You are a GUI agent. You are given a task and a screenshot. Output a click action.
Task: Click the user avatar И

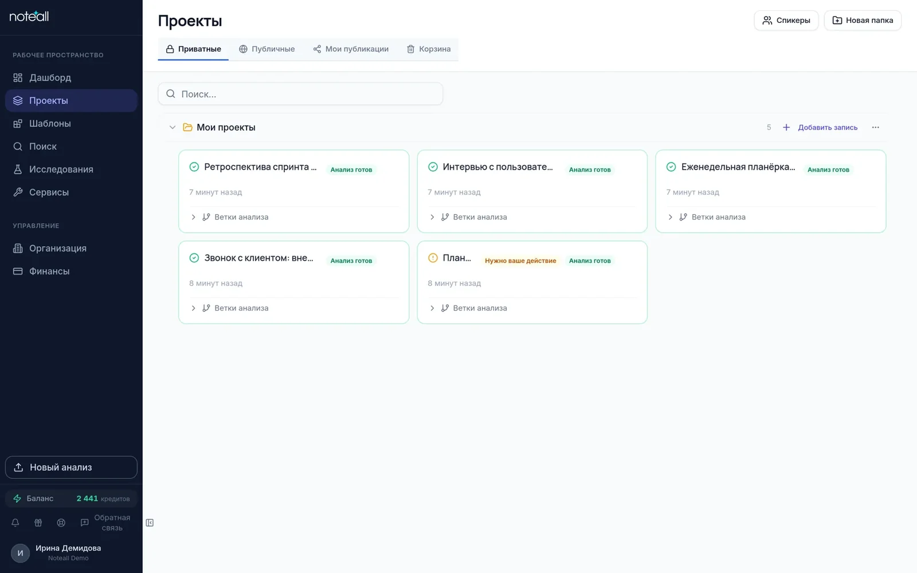20,553
